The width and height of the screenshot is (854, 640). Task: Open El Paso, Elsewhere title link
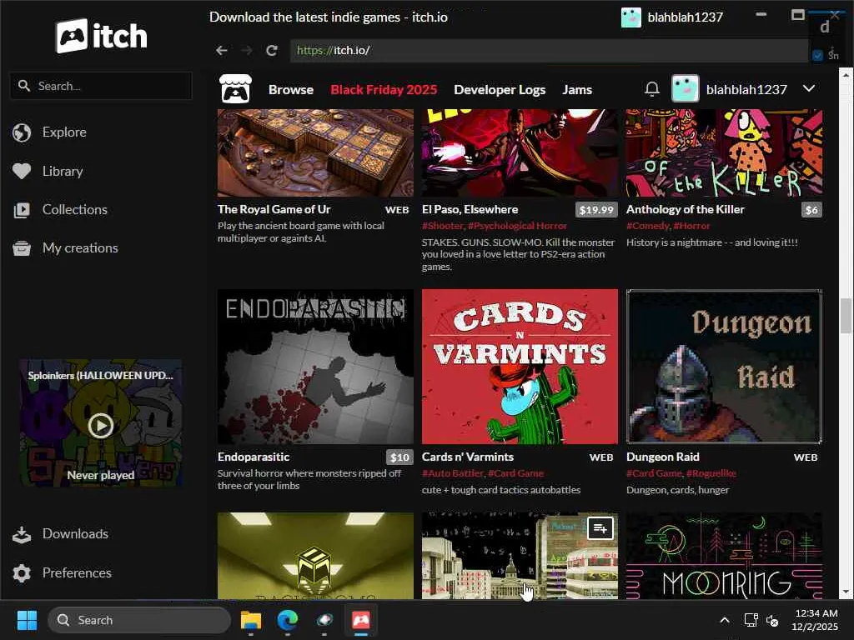[470, 209]
